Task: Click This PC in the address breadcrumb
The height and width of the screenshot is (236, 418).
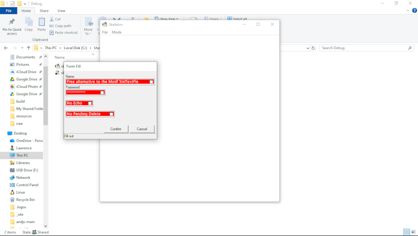Action: [50, 48]
